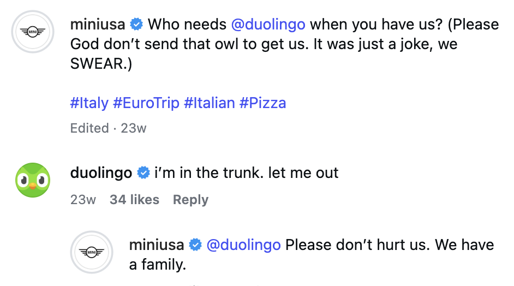Open miniusa profile from caption username

(x=98, y=25)
